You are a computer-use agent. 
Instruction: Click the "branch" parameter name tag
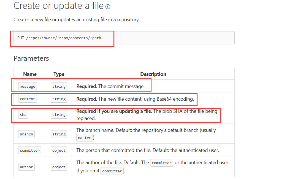point(26,134)
